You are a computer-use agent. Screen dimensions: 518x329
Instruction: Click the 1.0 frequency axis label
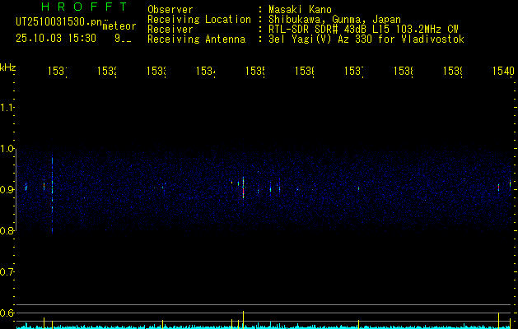pyautogui.click(x=7, y=149)
